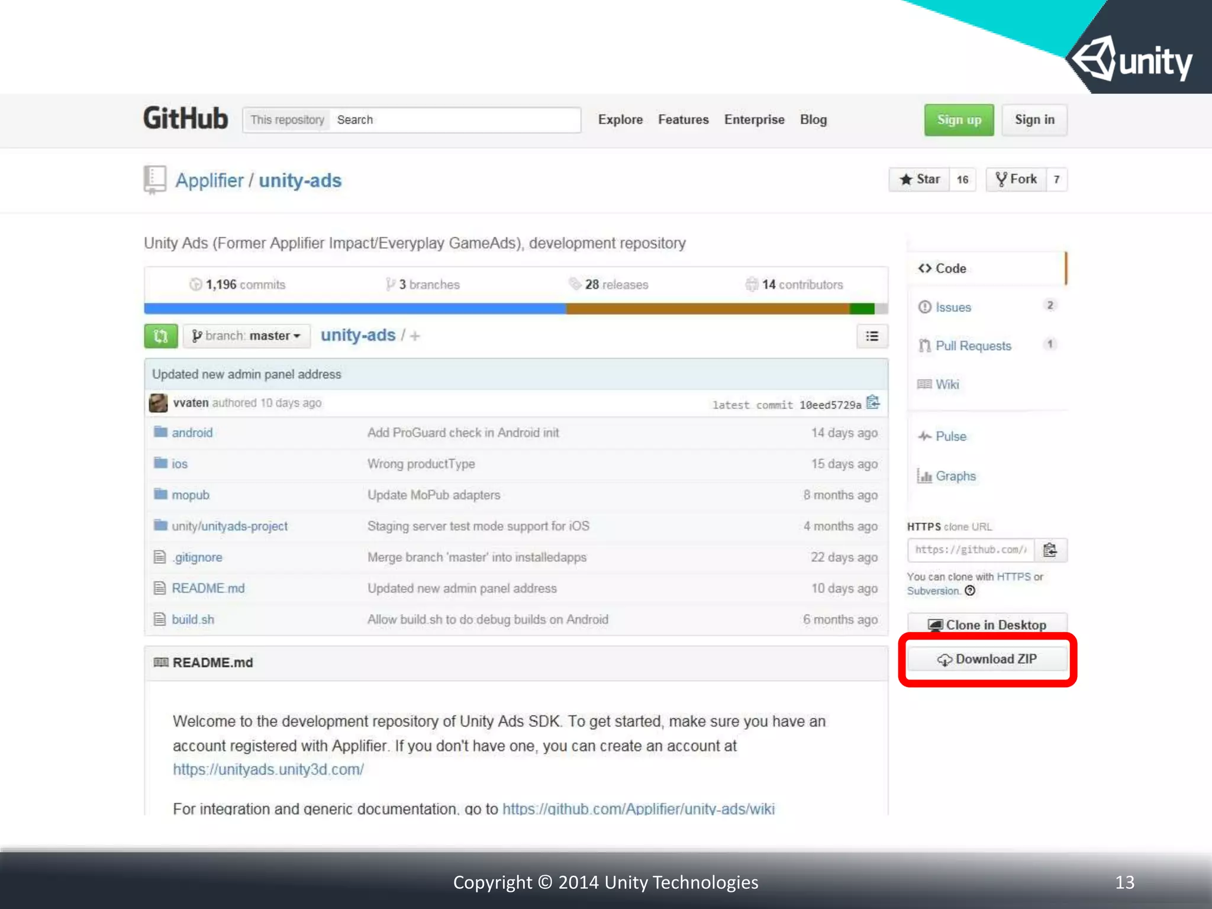
Task: Click vvaten's avatar thumbnail
Action: (158, 403)
